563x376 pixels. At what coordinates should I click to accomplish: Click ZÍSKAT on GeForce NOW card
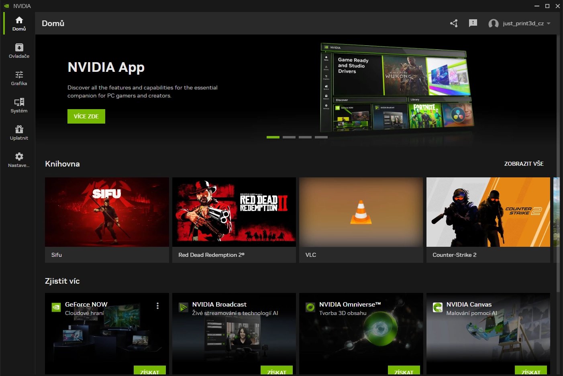[x=150, y=371]
